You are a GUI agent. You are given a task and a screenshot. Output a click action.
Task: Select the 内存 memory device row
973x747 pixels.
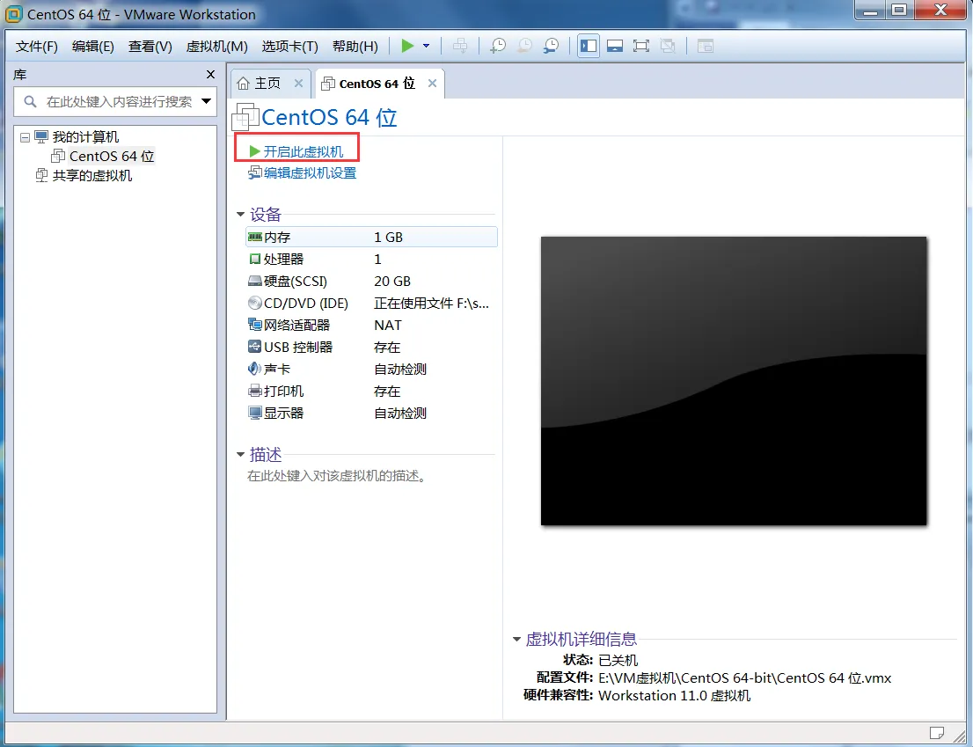[x=372, y=237]
